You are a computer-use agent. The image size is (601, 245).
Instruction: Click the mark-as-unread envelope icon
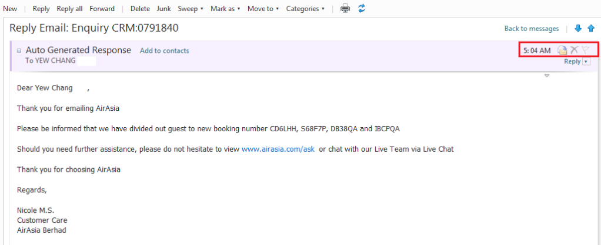562,50
